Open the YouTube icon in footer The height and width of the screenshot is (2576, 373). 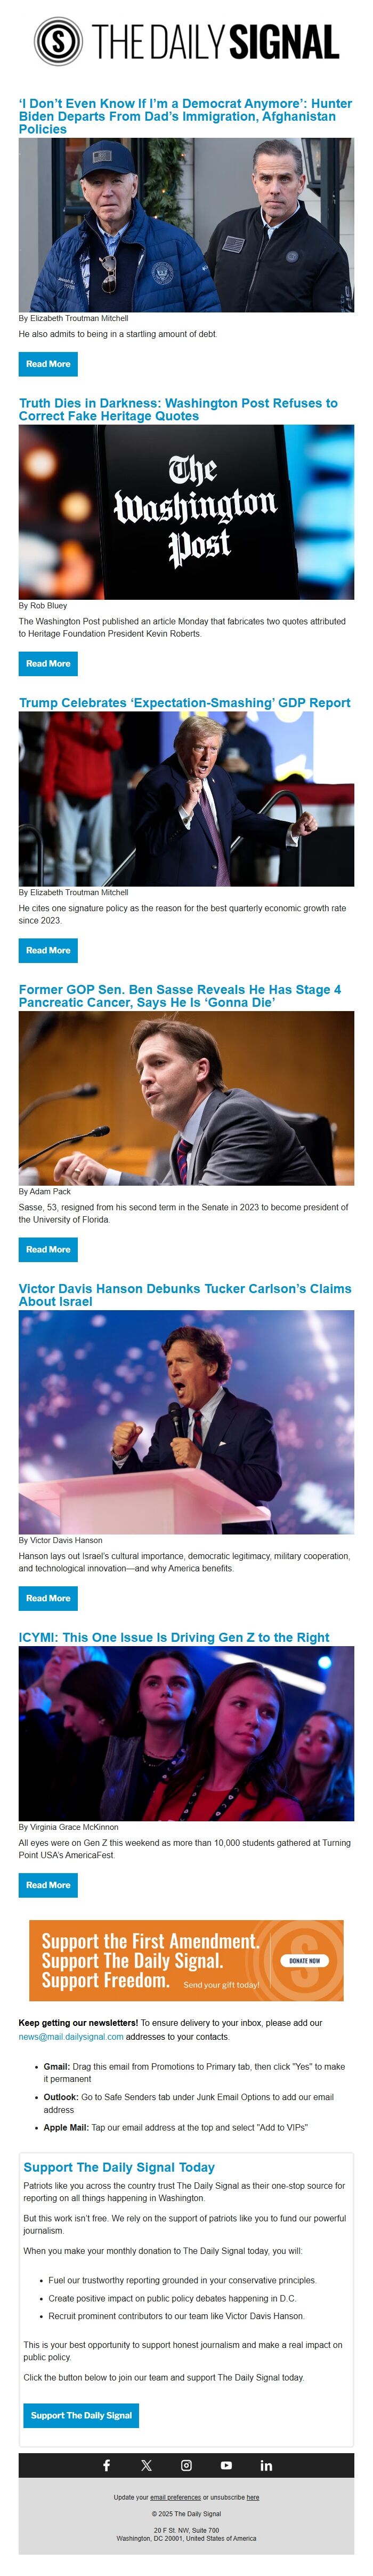[226, 2465]
